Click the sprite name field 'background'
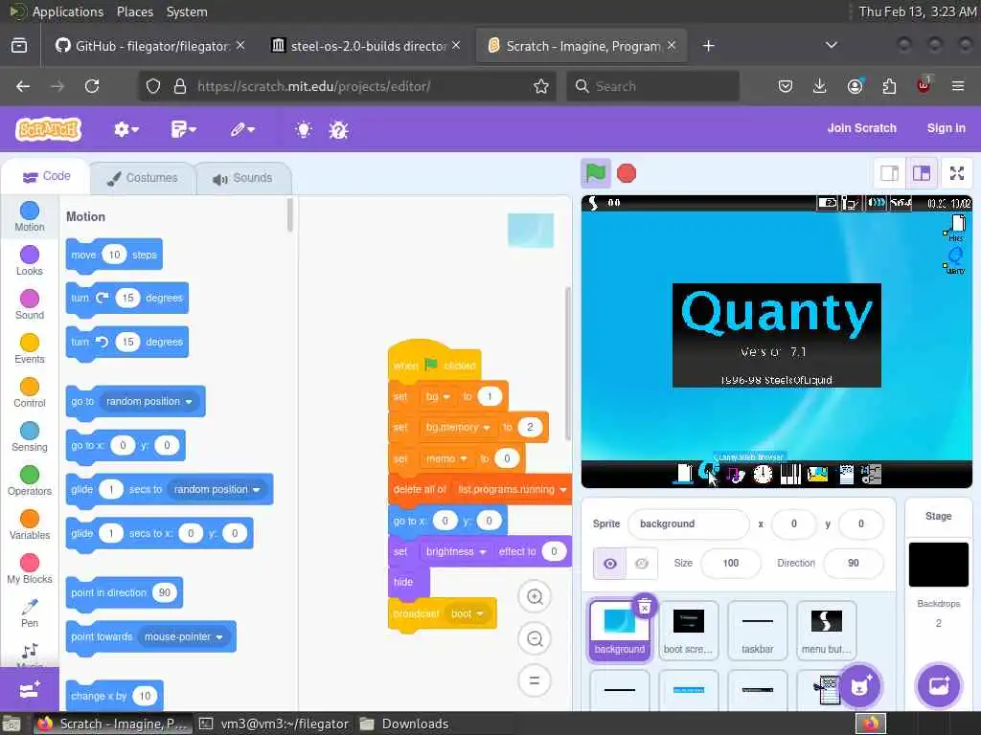981x735 pixels. tap(688, 523)
